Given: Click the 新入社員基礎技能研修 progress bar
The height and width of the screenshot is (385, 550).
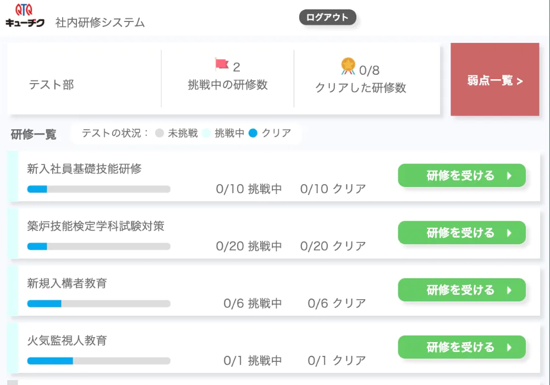Looking at the screenshot, I should [x=99, y=189].
